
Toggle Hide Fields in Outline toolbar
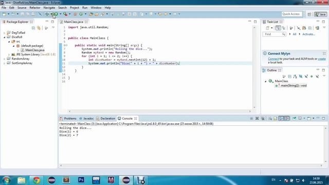click(301, 77)
